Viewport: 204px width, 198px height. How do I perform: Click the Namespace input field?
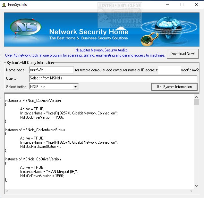tap(51, 70)
